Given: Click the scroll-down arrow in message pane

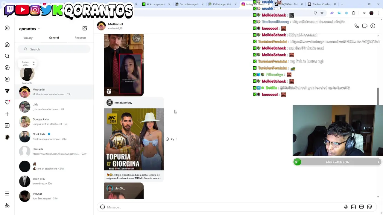Looking at the screenshot, I should pyautogui.click(x=378, y=197).
